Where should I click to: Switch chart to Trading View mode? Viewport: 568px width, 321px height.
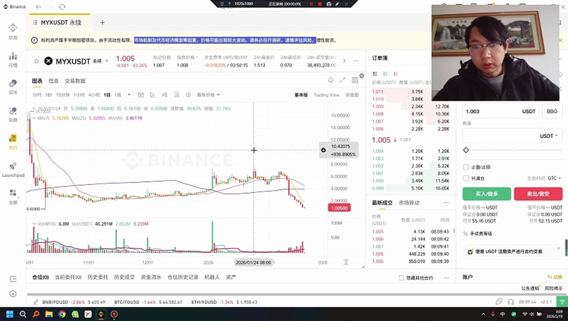click(326, 95)
